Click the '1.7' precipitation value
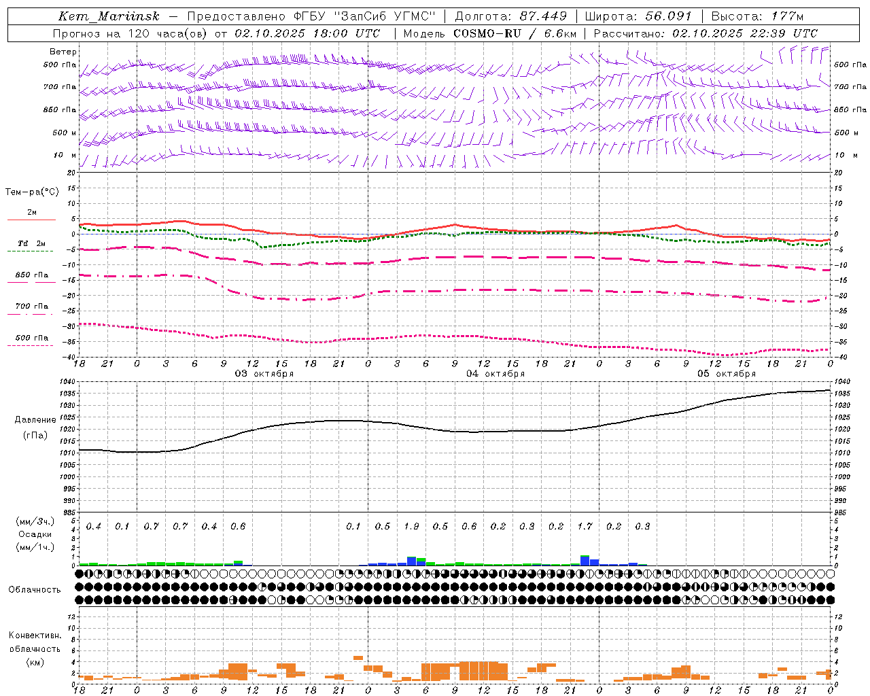The image size is (870, 696). (585, 527)
